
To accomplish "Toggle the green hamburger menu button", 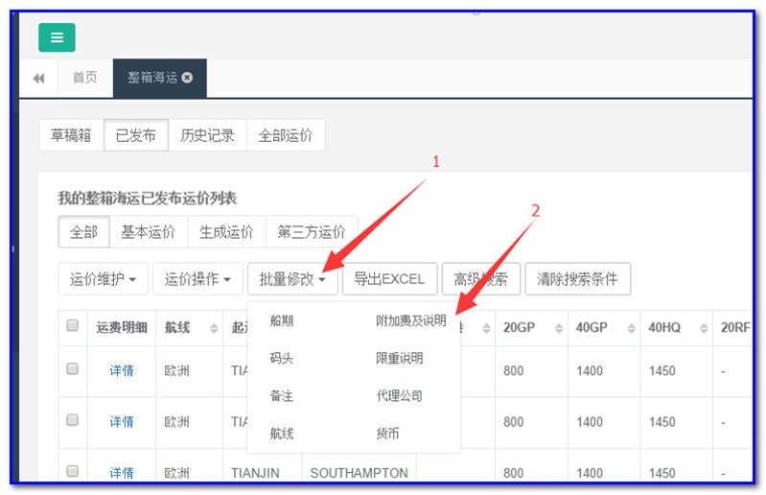I will tap(57, 37).
